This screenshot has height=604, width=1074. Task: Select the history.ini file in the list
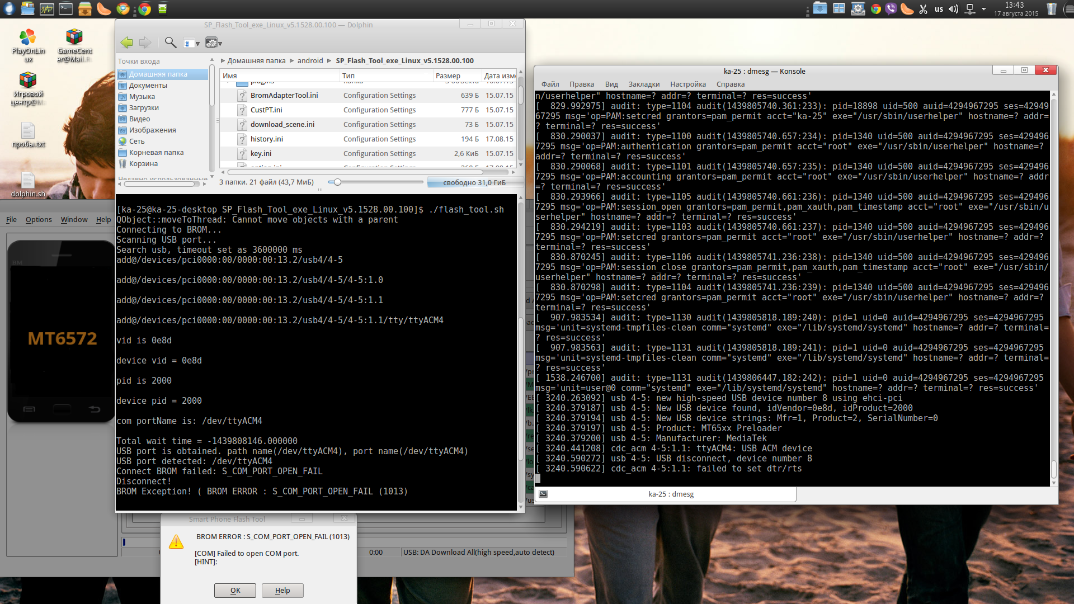(x=266, y=139)
